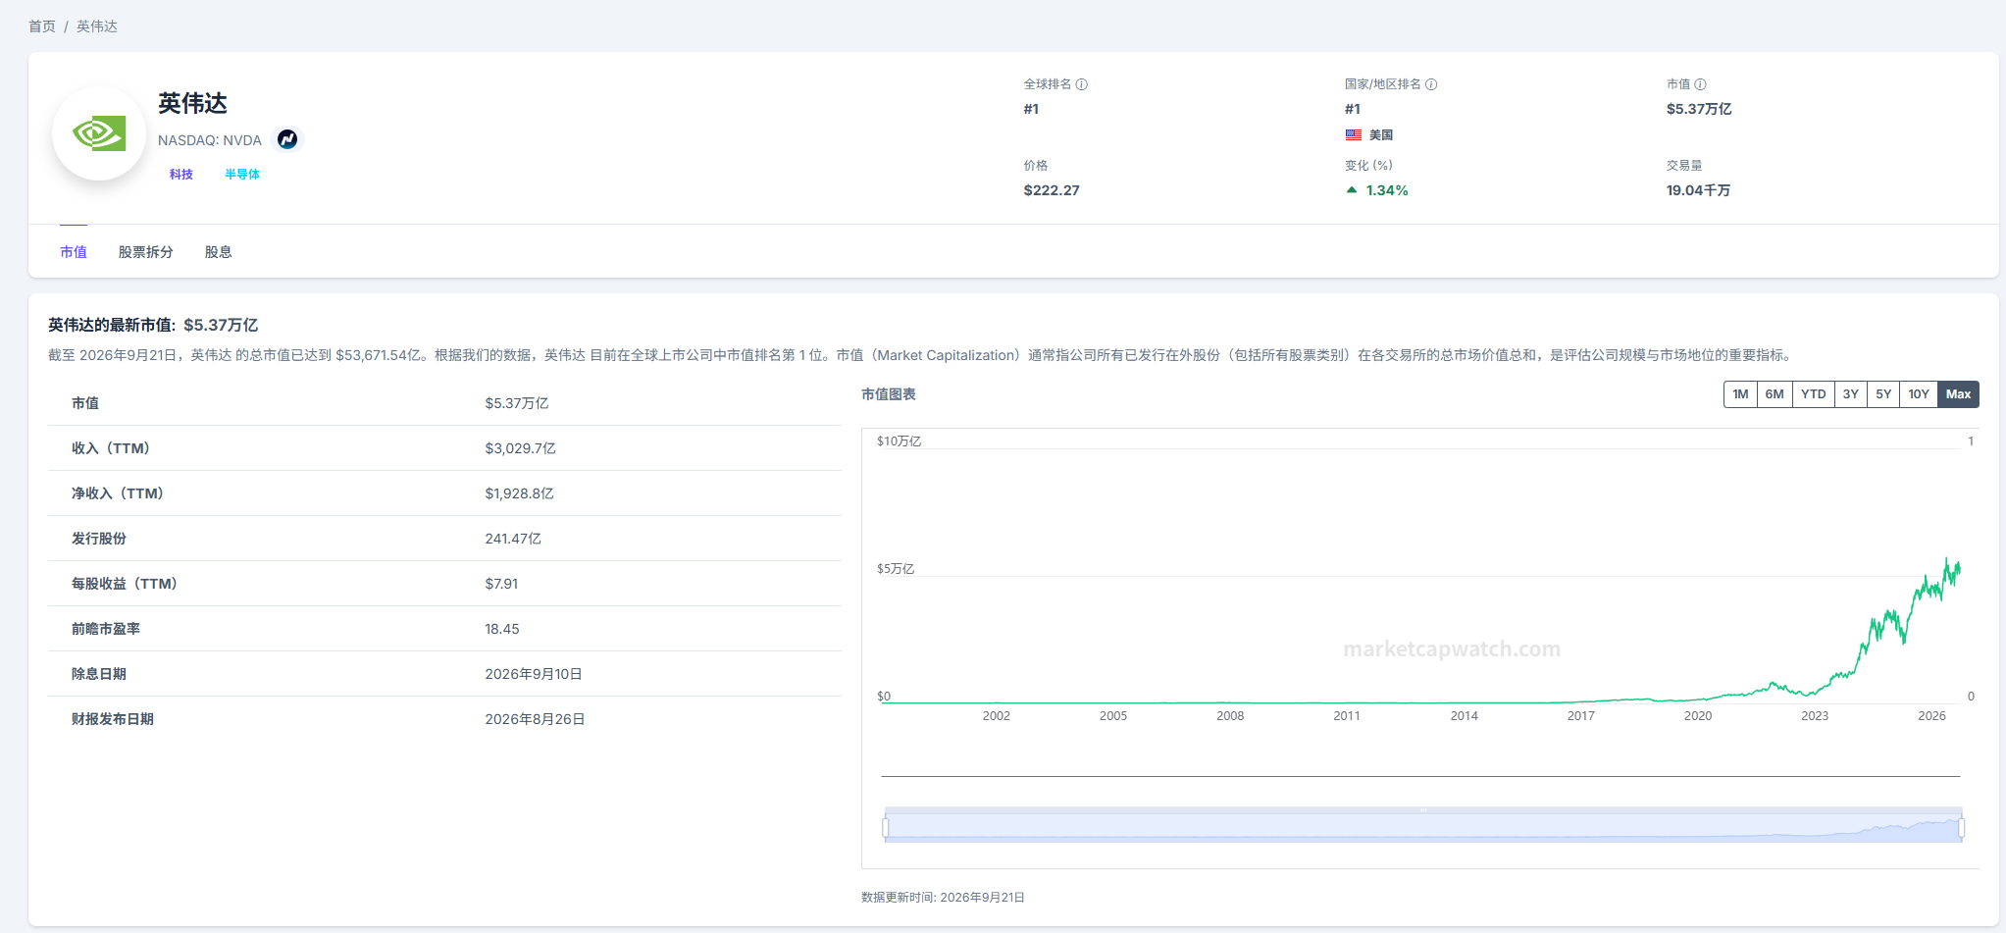Click the blue chart navigator range area
Screen dimensions: 2006x933
pos(1423,827)
